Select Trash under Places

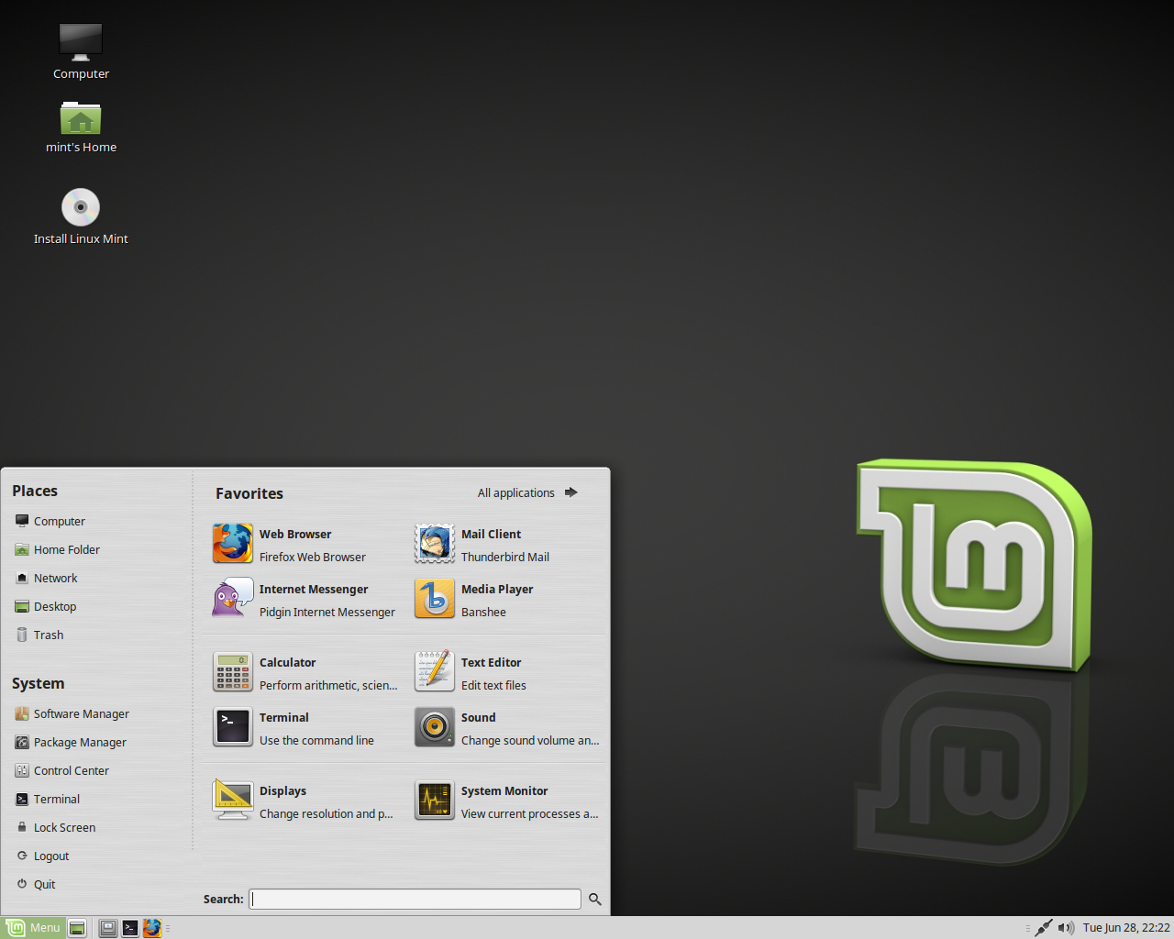click(x=48, y=634)
